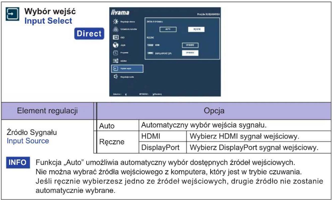Click the DisplayPort table cell
Screen dimensions: 332x200
tap(163, 147)
